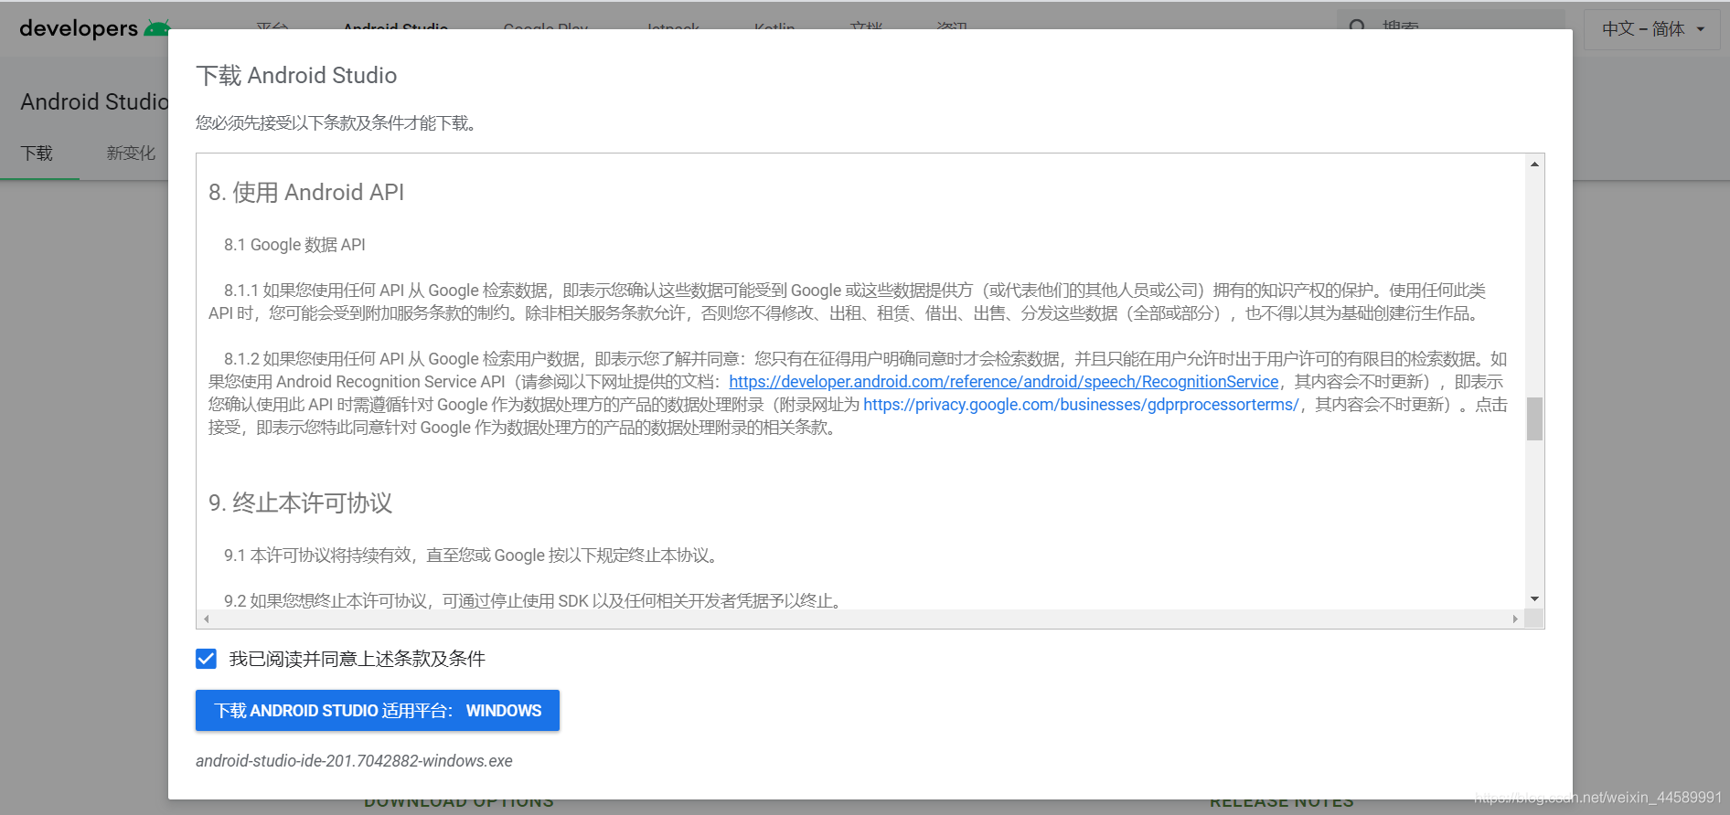Click the filename android-studio-ide-201.7042882-windows.exe

click(x=354, y=761)
